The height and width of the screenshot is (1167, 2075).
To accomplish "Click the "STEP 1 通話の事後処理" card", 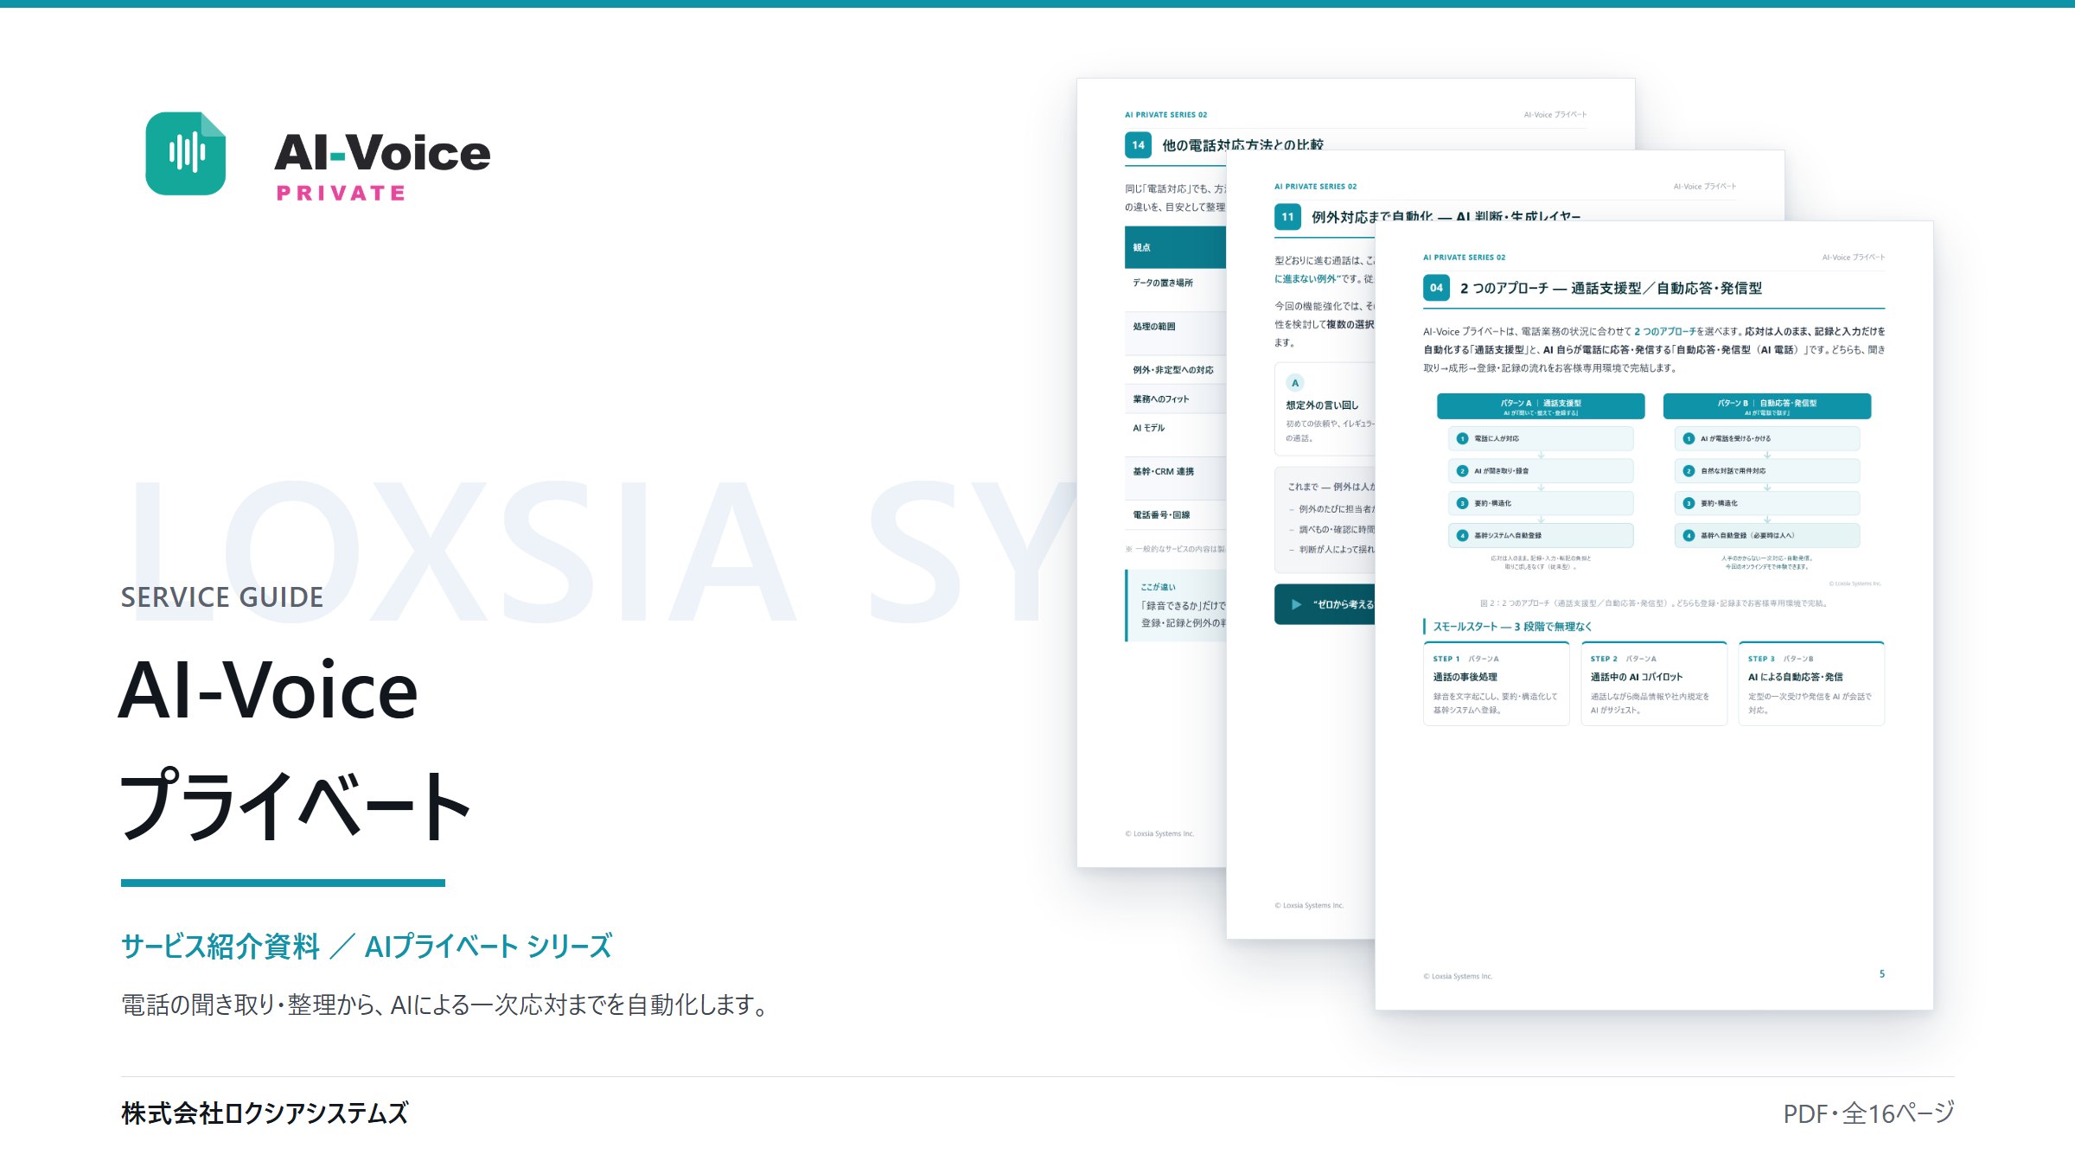I will 1496,684.
